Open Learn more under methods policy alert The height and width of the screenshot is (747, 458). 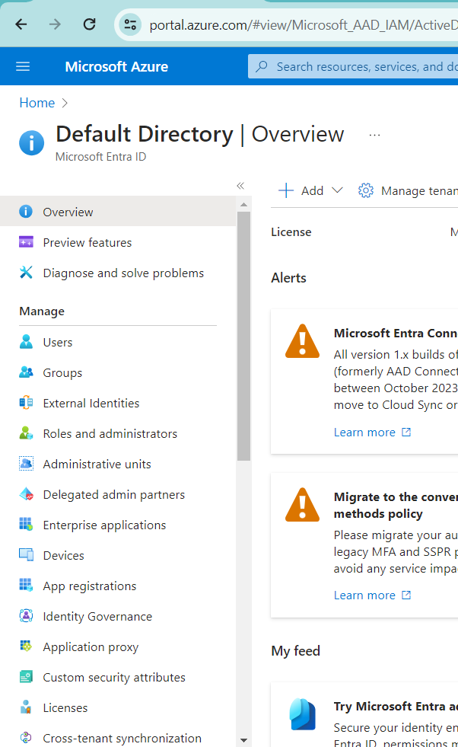[372, 595]
